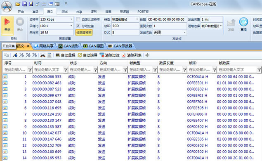Click the yellow 侦测波特率 button
262x161 pixels.
[x=84, y=33]
